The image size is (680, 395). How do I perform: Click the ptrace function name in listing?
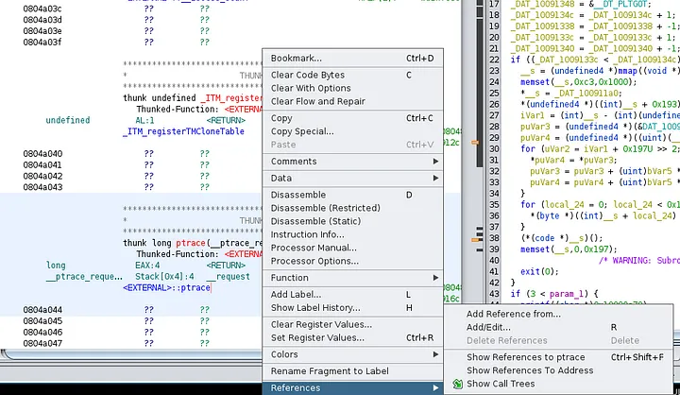190,243
